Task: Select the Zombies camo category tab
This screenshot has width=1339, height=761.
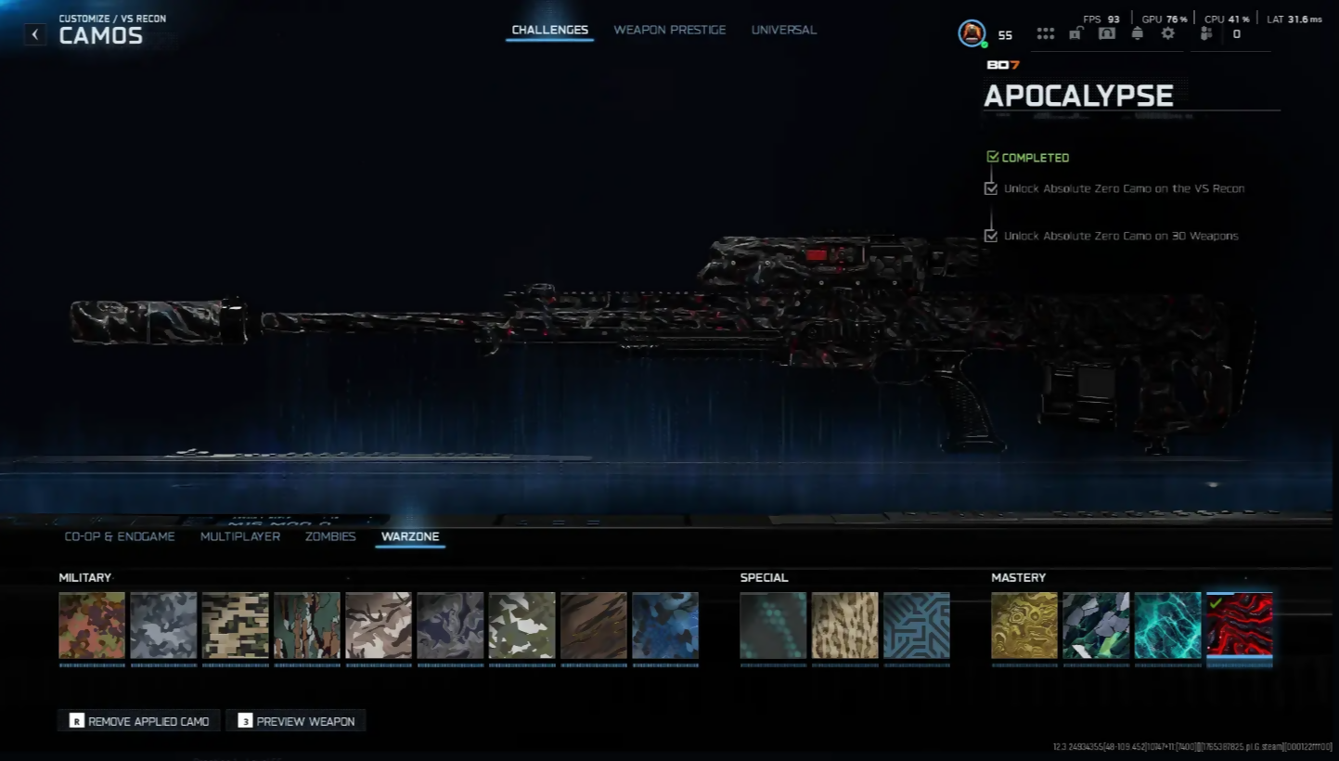Action: pyautogui.click(x=330, y=536)
